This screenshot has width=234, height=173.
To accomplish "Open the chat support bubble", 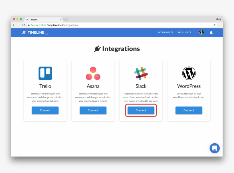I will click(x=214, y=148).
